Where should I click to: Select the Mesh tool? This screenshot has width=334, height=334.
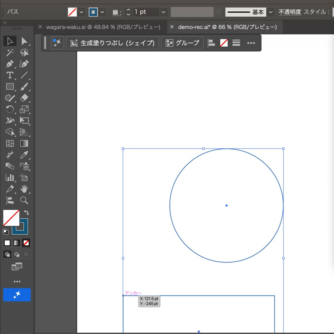pyautogui.click(x=10, y=143)
